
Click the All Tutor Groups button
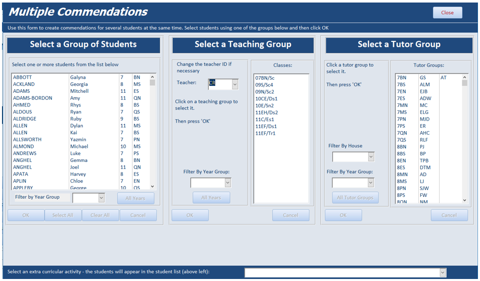pos(355,198)
